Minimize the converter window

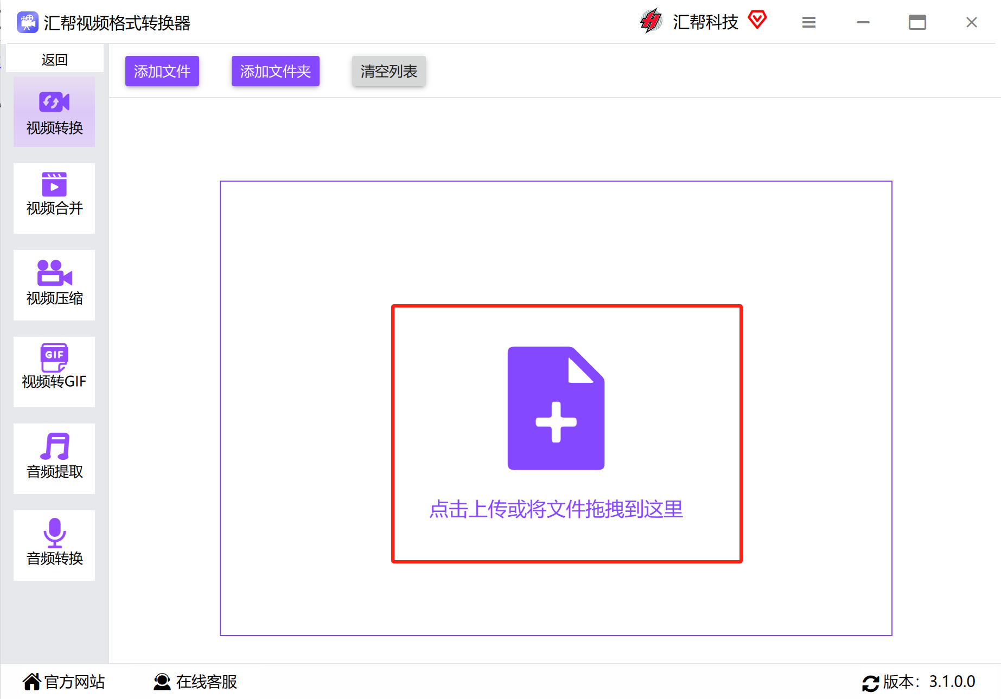coord(863,22)
